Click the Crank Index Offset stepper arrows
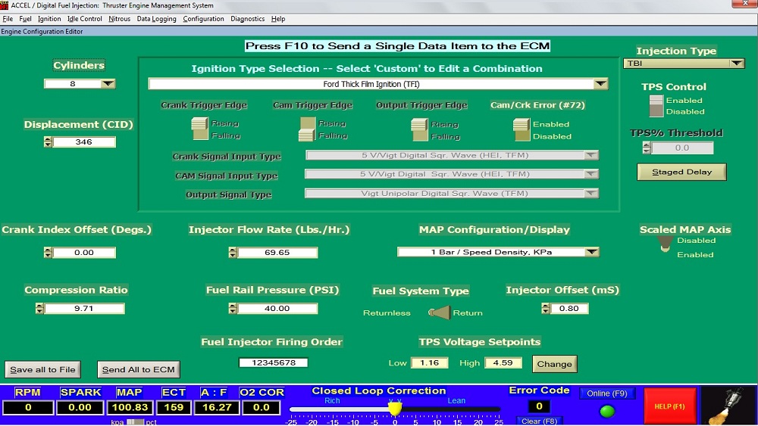 tap(47, 252)
